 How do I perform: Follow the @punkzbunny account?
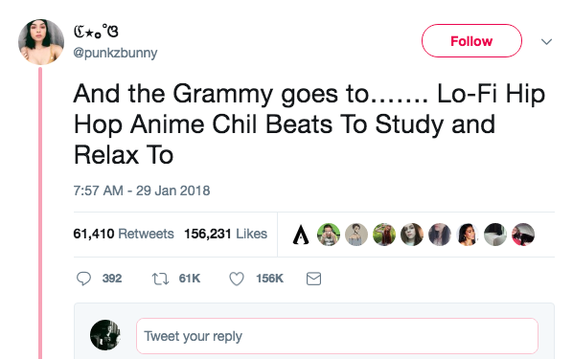click(471, 41)
